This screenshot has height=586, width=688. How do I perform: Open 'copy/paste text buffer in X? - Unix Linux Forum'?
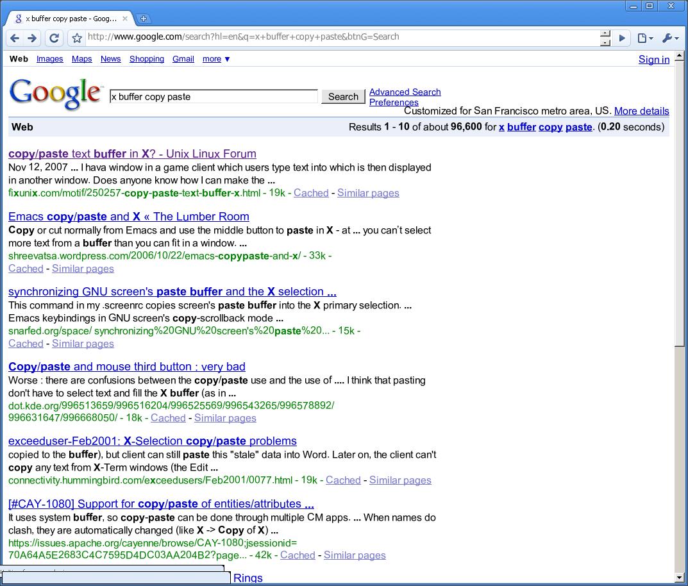pos(132,154)
